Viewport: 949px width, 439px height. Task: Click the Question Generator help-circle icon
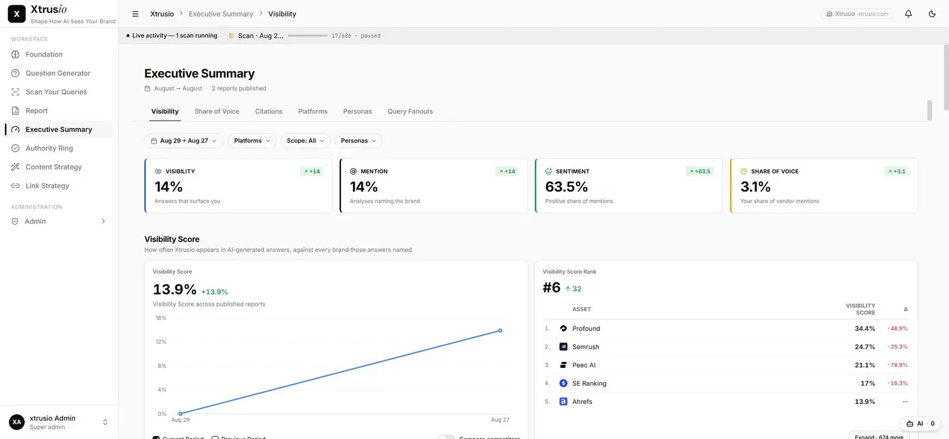point(15,73)
